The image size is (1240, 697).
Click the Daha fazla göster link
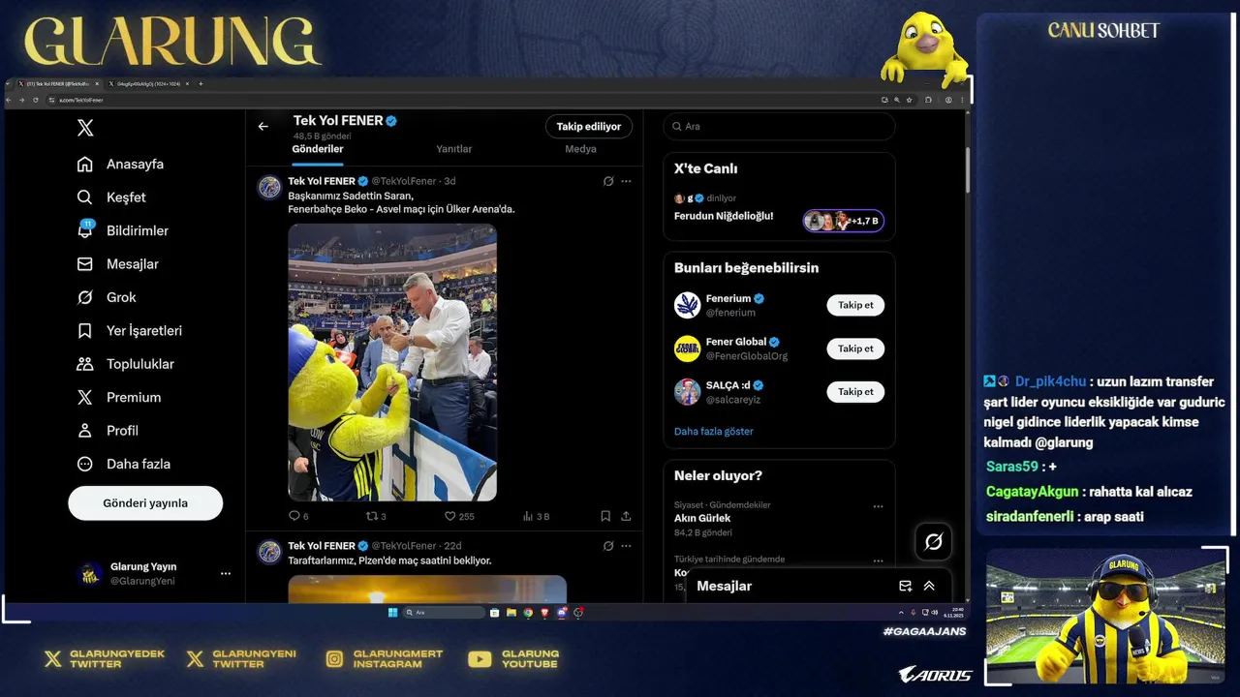(713, 432)
